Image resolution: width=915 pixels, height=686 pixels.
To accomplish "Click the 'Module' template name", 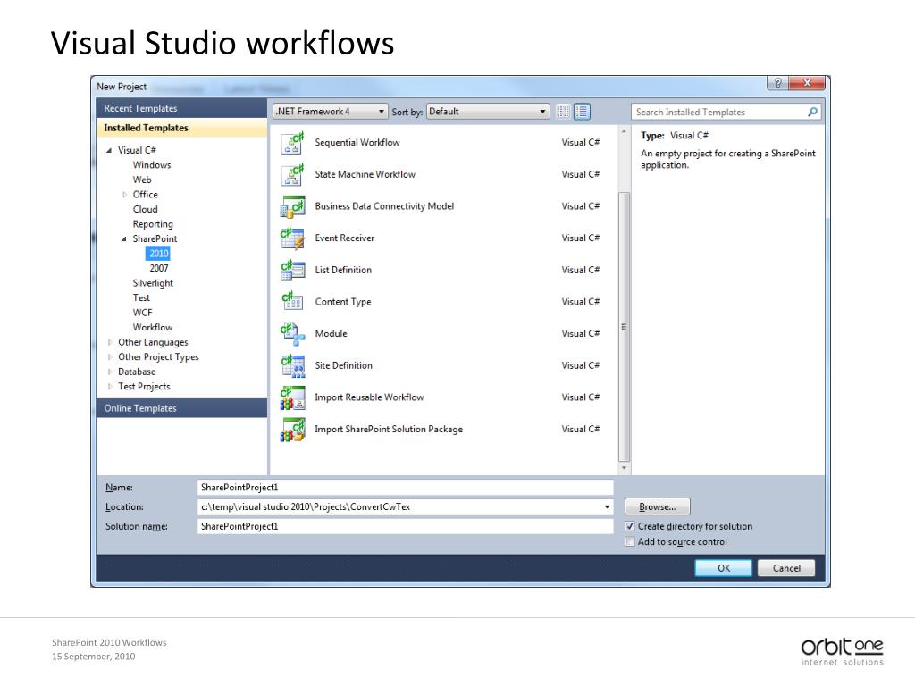I will point(331,334).
